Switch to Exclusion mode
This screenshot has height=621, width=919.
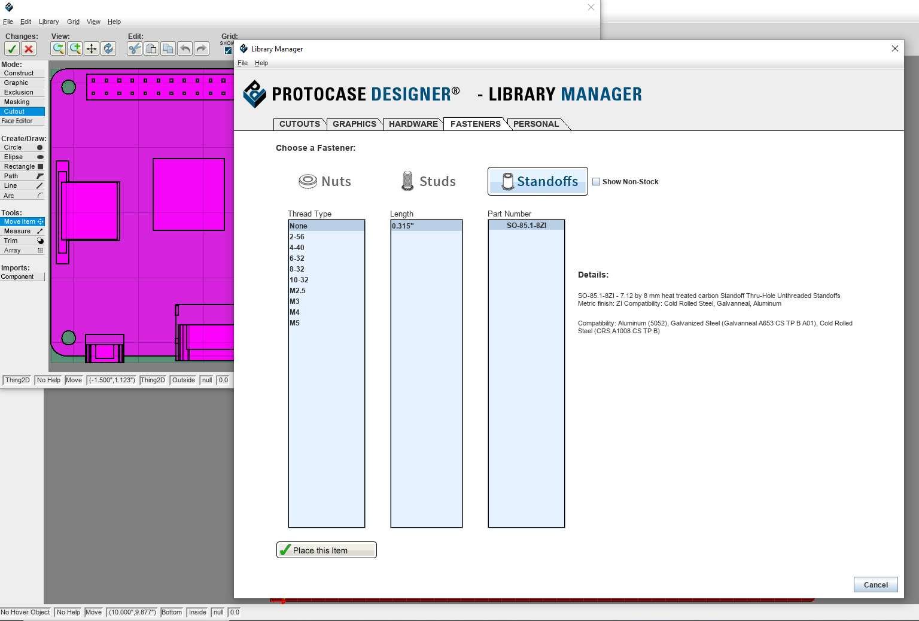[23, 92]
